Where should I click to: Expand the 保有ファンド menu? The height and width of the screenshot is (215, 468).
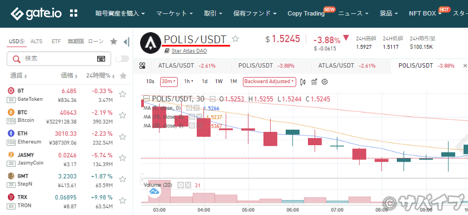[x=255, y=13]
